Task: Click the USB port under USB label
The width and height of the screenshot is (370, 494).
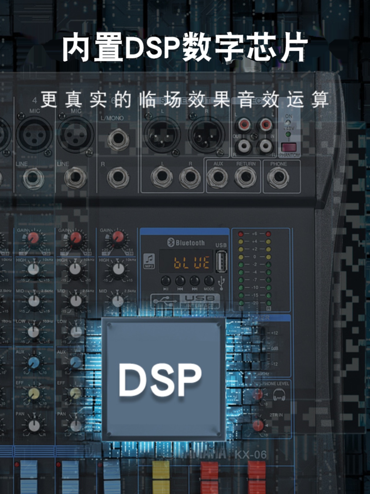Action: [x=221, y=262]
